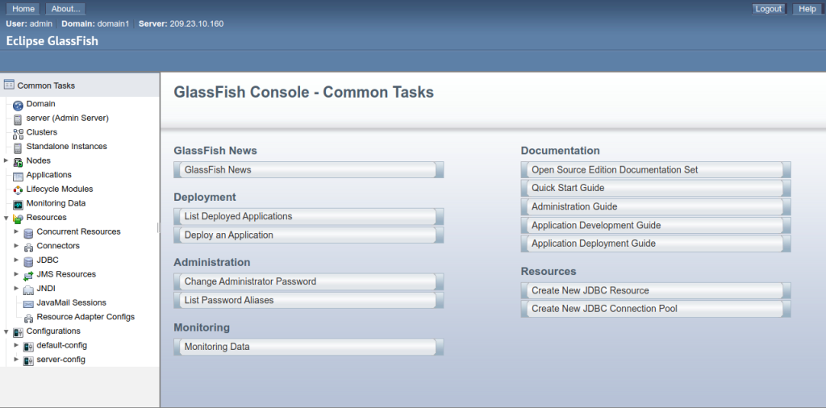Click the Nodes icon

(18, 162)
